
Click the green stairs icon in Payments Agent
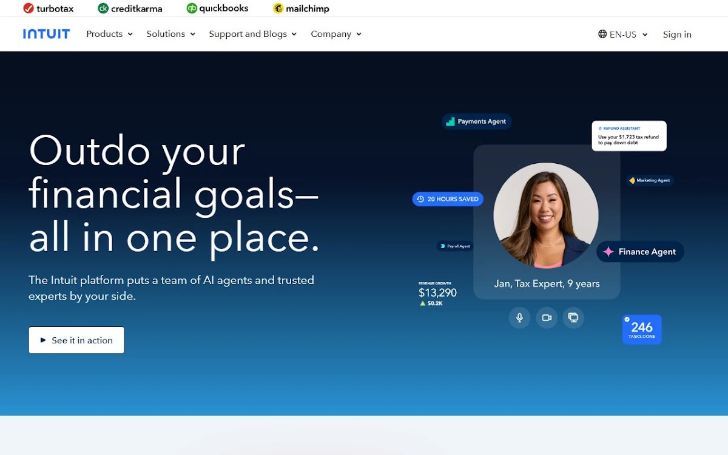(450, 121)
